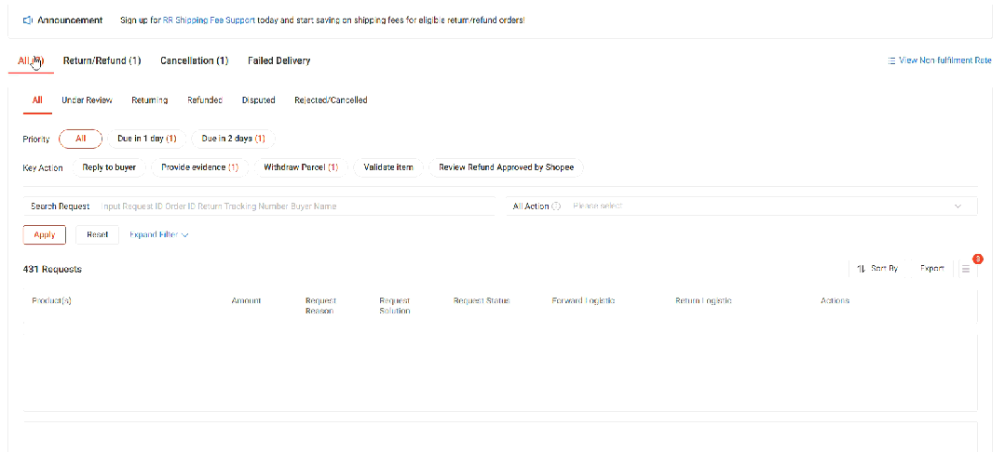The width and height of the screenshot is (1005, 452).
Task: Click the Amount column header
Action: [x=246, y=301]
